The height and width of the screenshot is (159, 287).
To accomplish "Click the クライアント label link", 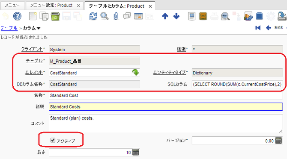I will tap(32, 49).
